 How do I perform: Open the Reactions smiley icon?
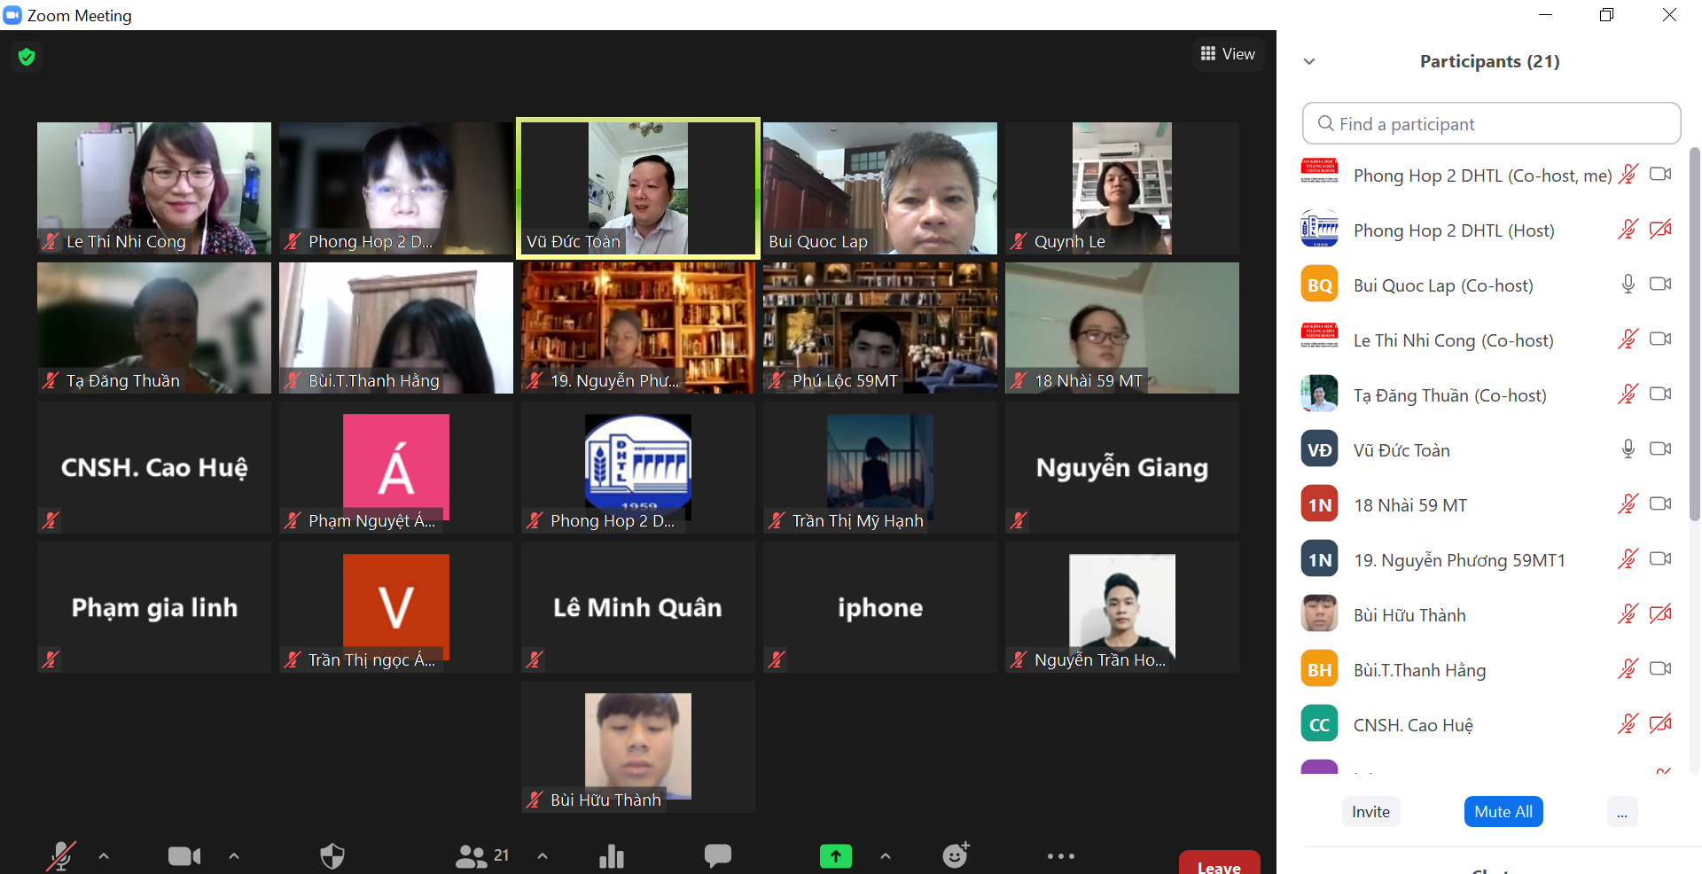(x=955, y=855)
